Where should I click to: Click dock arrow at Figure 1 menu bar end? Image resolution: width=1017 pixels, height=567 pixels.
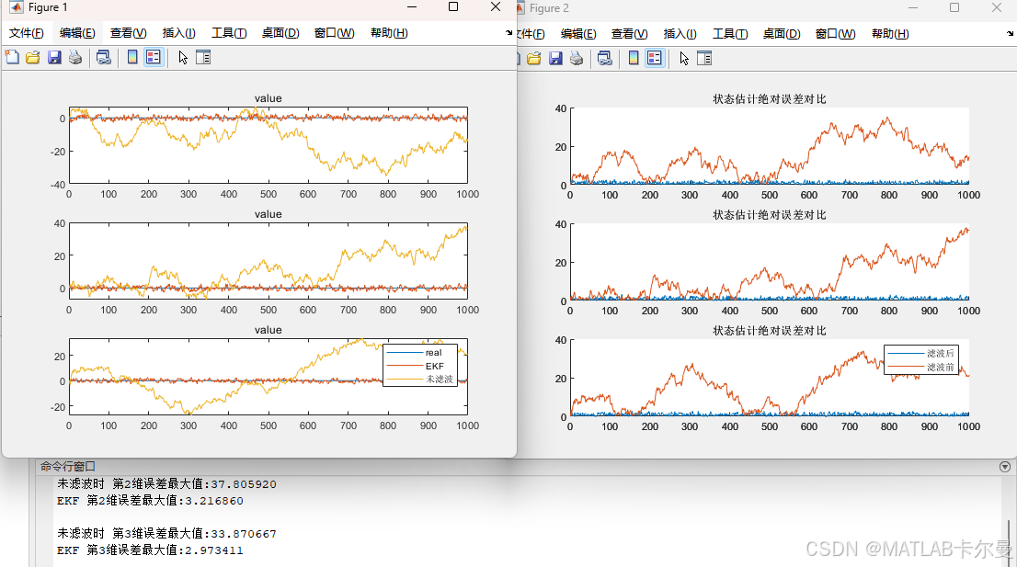(x=509, y=32)
